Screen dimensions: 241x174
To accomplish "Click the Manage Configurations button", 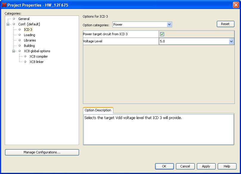I will 42,152.
